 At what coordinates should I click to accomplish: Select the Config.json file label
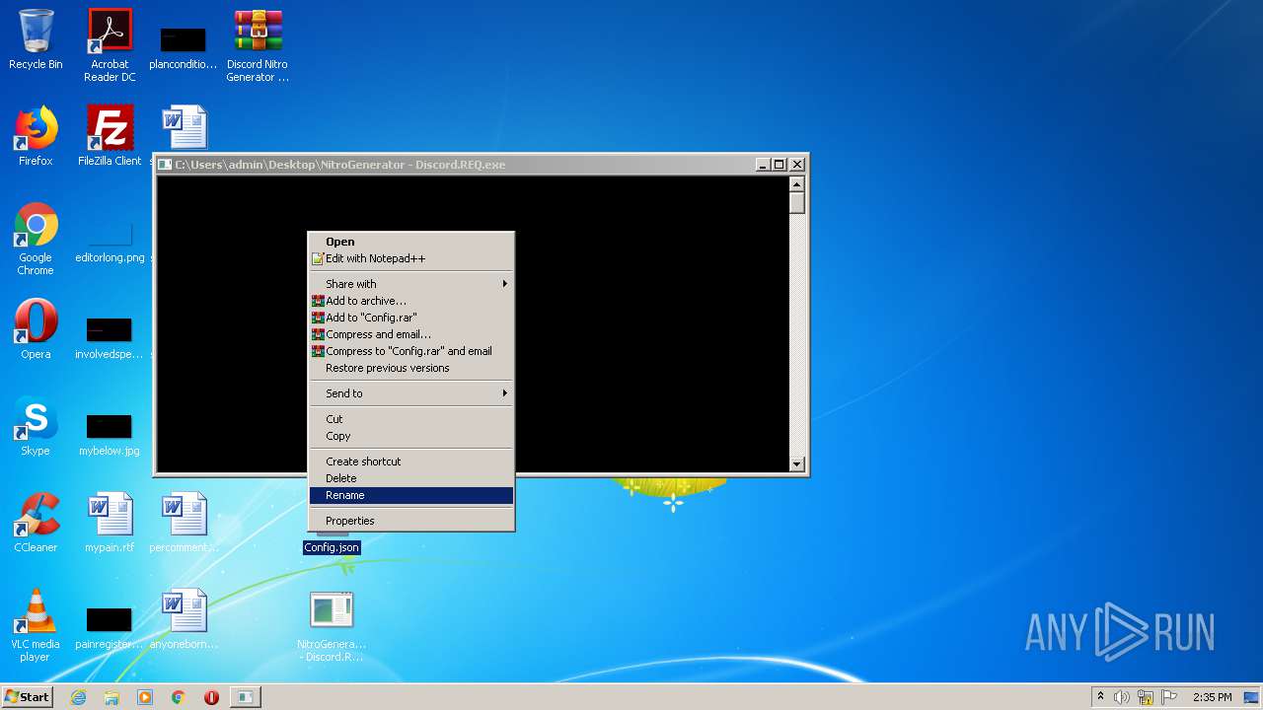[332, 547]
